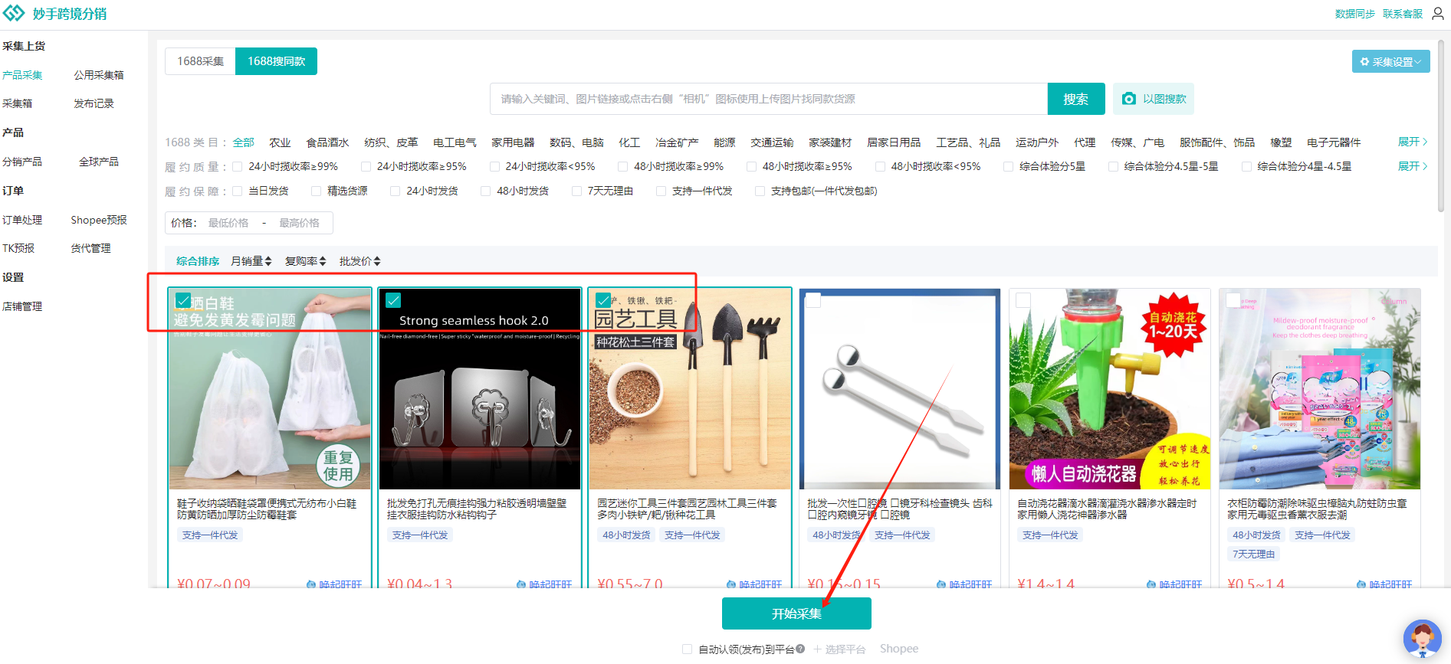Uncheck the garden tools three-piece product
1451x664 pixels.
pos(603,300)
